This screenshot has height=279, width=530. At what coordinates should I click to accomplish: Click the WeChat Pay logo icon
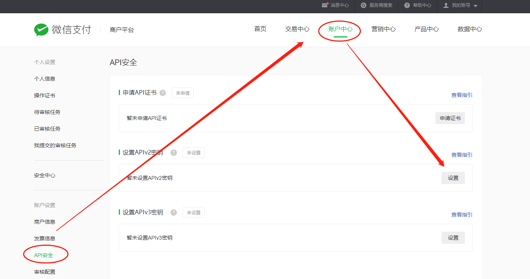point(41,30)
